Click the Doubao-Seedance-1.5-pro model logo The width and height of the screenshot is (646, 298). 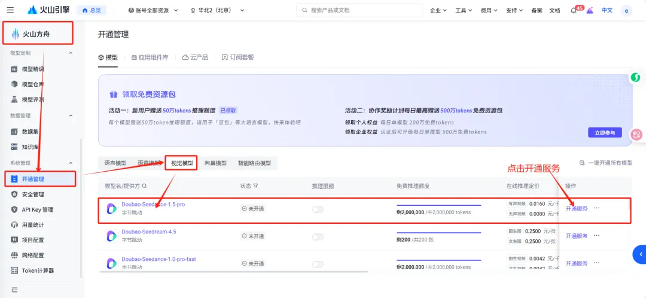pos(112,209)
